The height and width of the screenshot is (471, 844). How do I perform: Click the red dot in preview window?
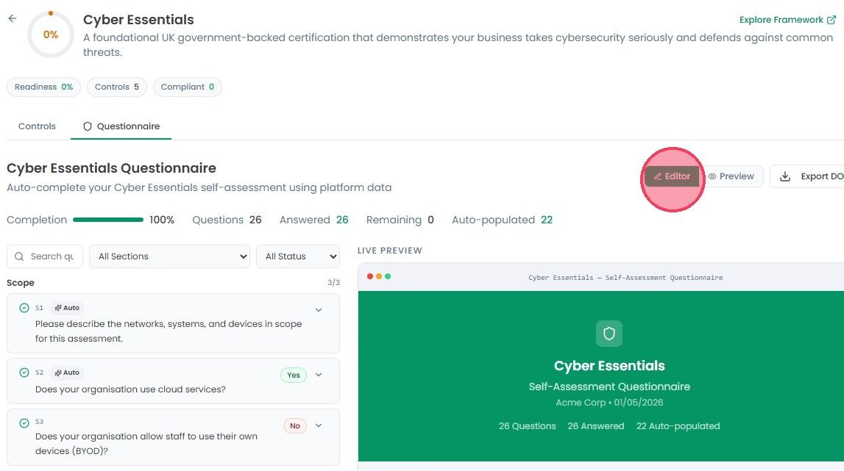[370, 276]
